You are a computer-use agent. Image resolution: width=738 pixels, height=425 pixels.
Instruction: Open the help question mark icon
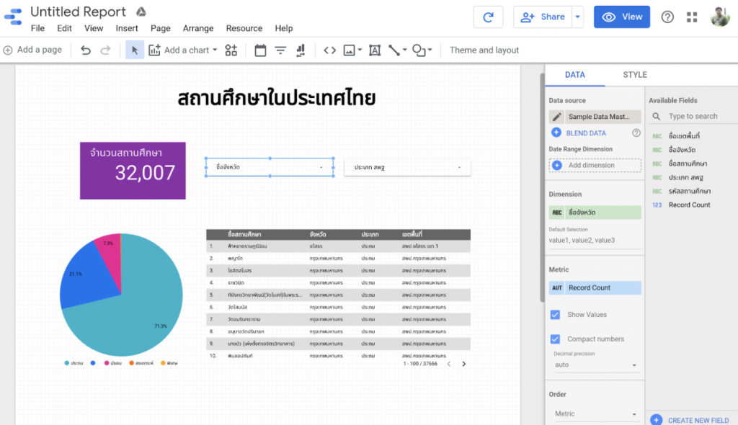click(x=667, y=17)
